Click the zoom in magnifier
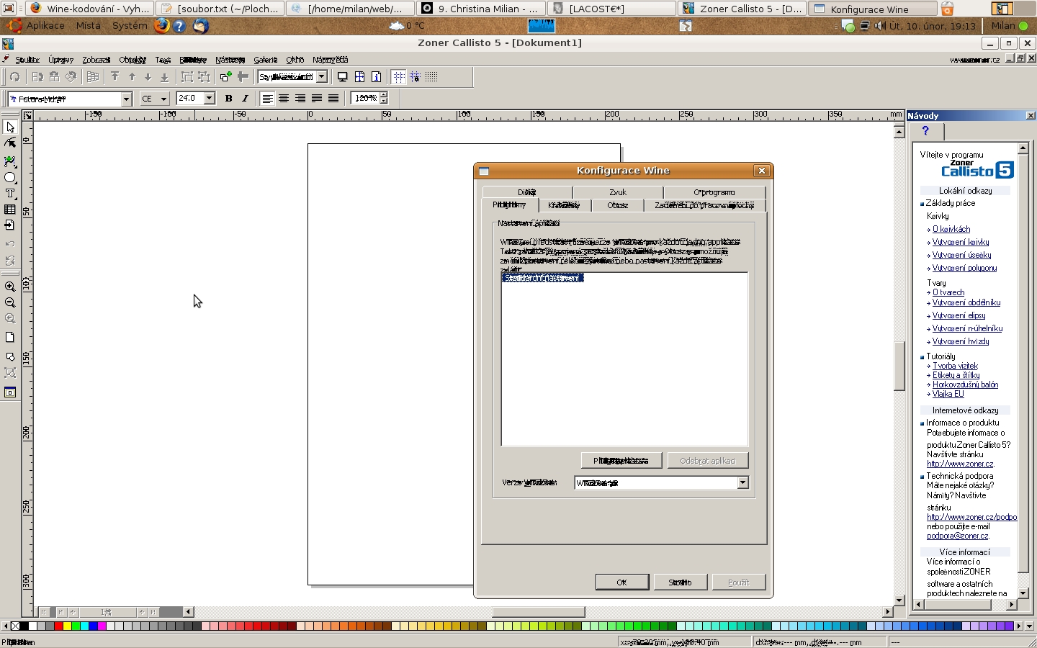Screen dimensions: 1037x648 coord(10,287)
